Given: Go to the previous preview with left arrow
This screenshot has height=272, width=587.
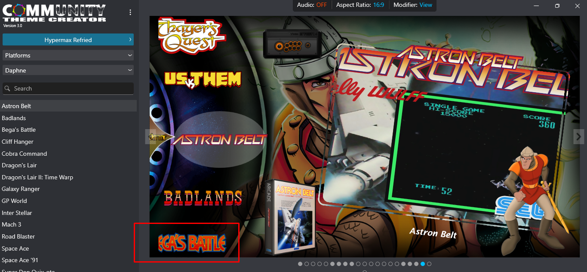Looking at the screenshot, I should 150,136.
